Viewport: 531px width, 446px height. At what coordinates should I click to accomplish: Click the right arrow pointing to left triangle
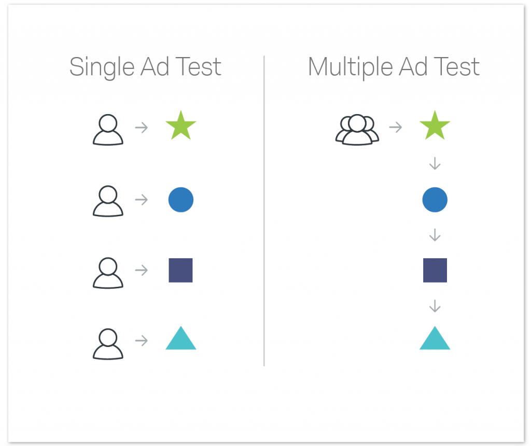pos(142,341)
